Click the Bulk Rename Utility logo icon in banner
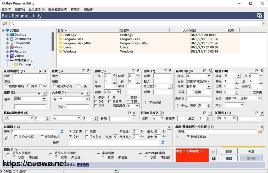The image size is (268, 173). tap(259, 16)
